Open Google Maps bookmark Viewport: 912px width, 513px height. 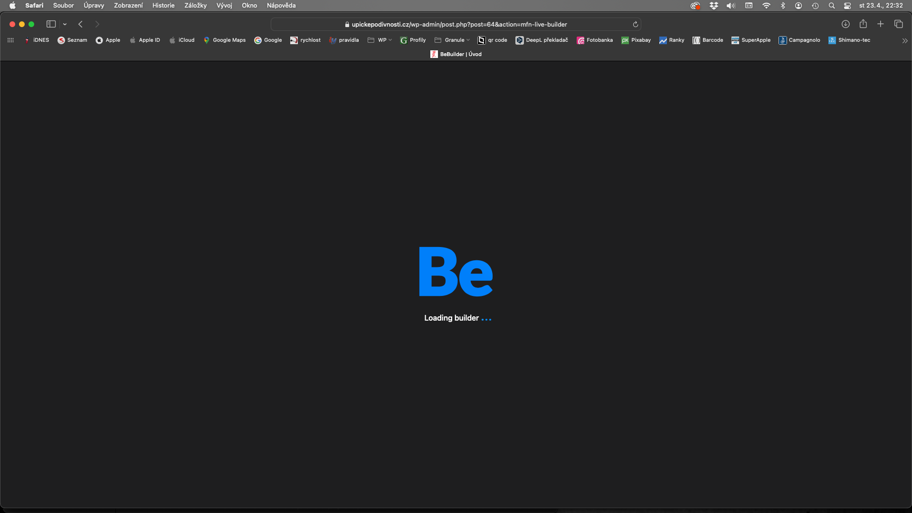coord(224,40)
